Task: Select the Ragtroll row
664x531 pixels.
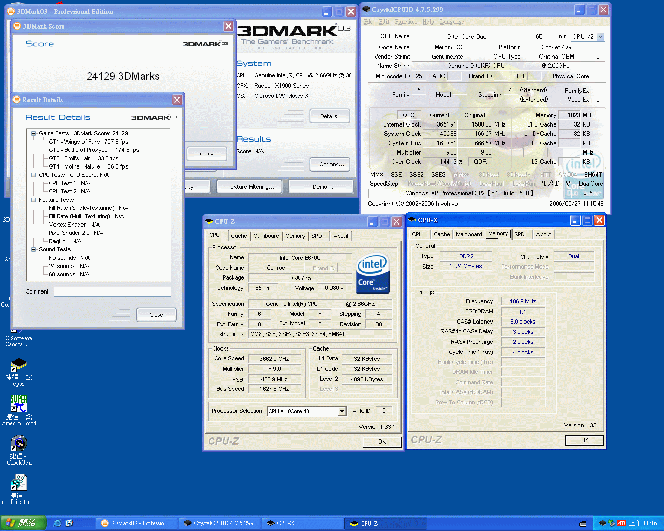Action: [x=65, y=241]
